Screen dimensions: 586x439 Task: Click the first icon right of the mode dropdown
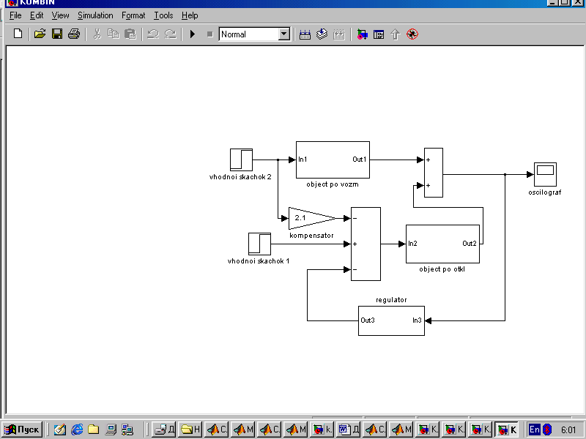pyautogui.click(x=305, y=34)
